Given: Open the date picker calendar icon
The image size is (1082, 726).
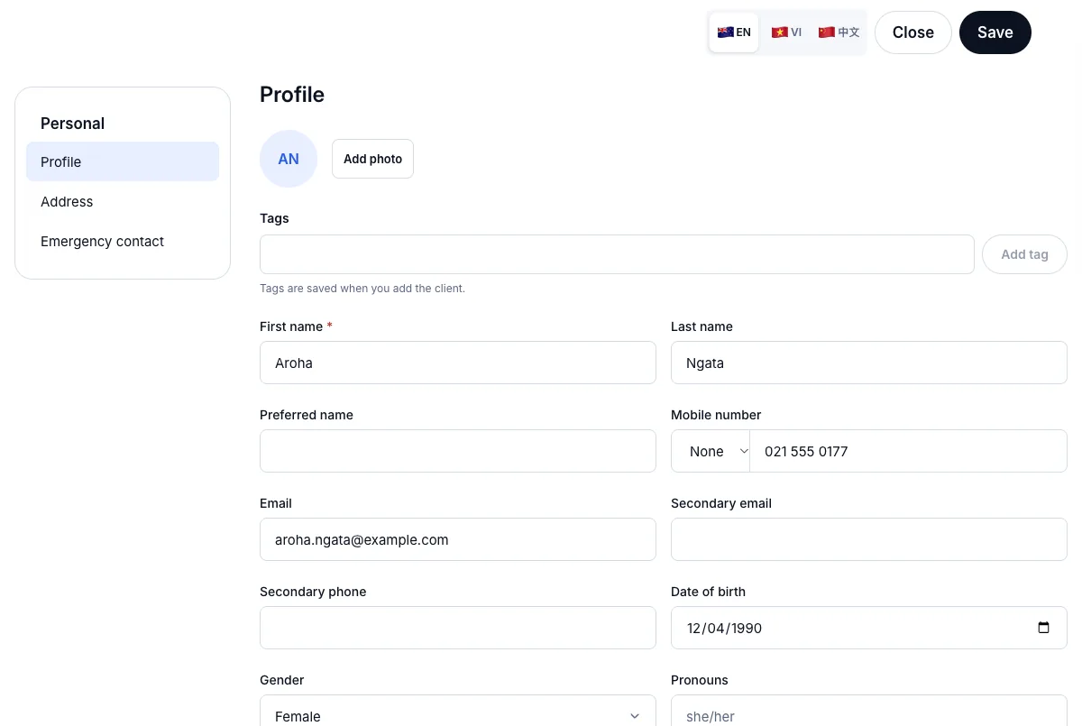Looking at the screenshot, I should 1043,628.
